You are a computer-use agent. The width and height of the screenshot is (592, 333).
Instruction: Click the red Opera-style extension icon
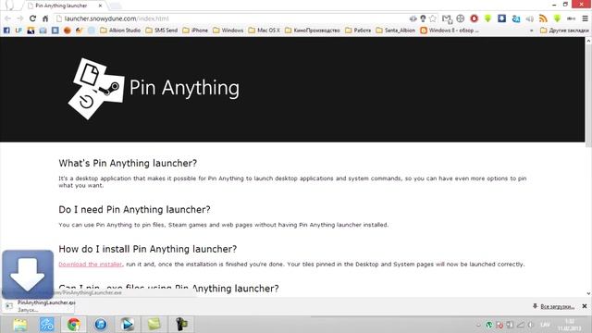click(x=475, y=18)
